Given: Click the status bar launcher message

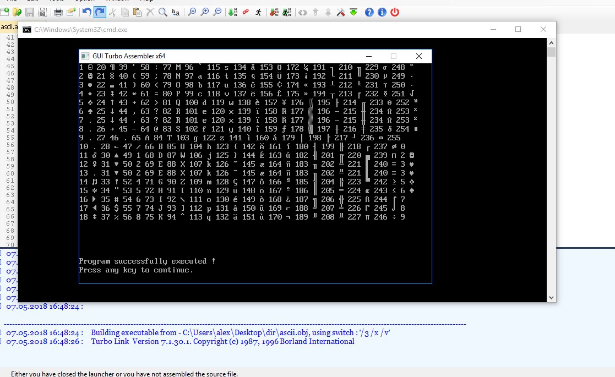Looking at the screenshot, I should 124,374.
